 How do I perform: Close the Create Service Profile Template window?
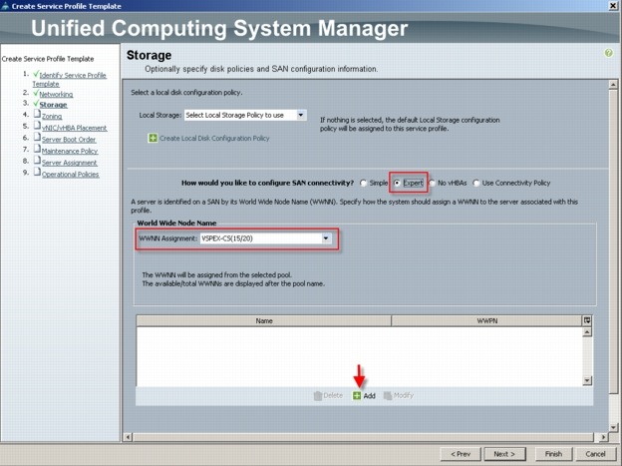pos(613,6)
